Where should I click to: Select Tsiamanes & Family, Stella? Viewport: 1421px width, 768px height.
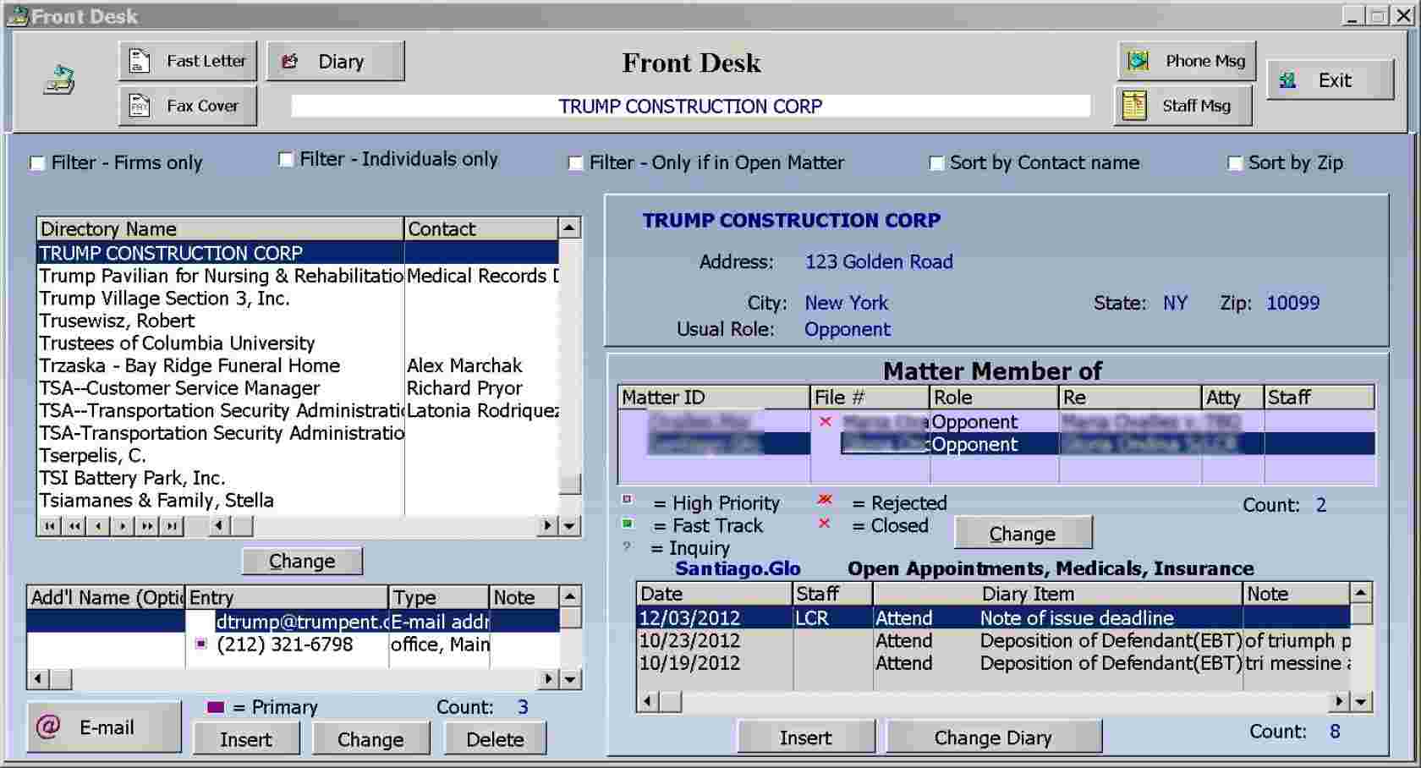[297, 500]
